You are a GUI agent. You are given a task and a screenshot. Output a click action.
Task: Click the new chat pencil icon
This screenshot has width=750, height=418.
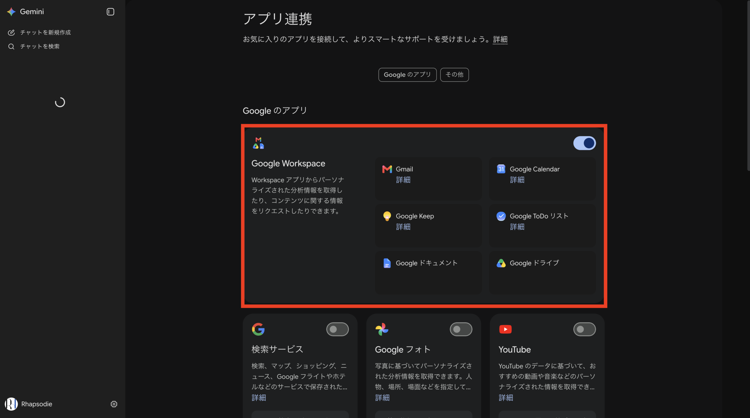[x=11, y=33]
